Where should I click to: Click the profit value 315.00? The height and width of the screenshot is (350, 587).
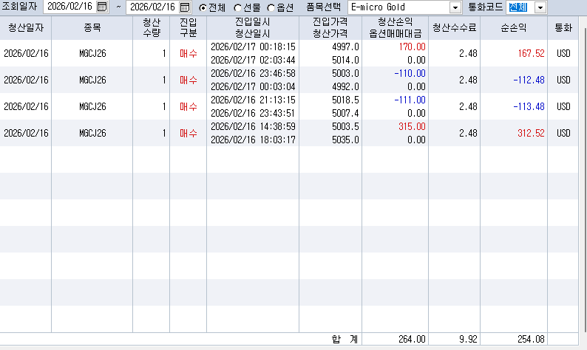pyautogui.click(x=413, y=126)
